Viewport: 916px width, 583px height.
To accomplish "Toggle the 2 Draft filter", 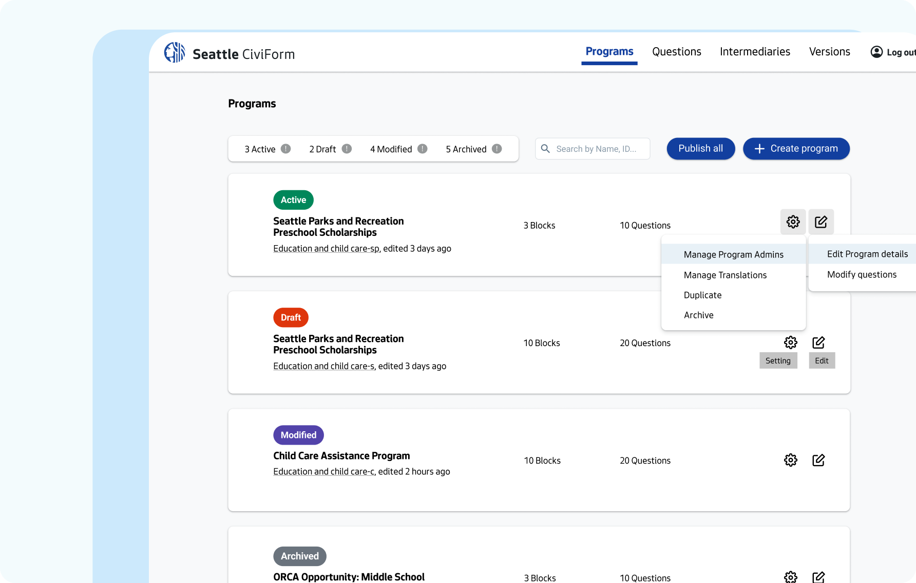I will tap(322, 149).
